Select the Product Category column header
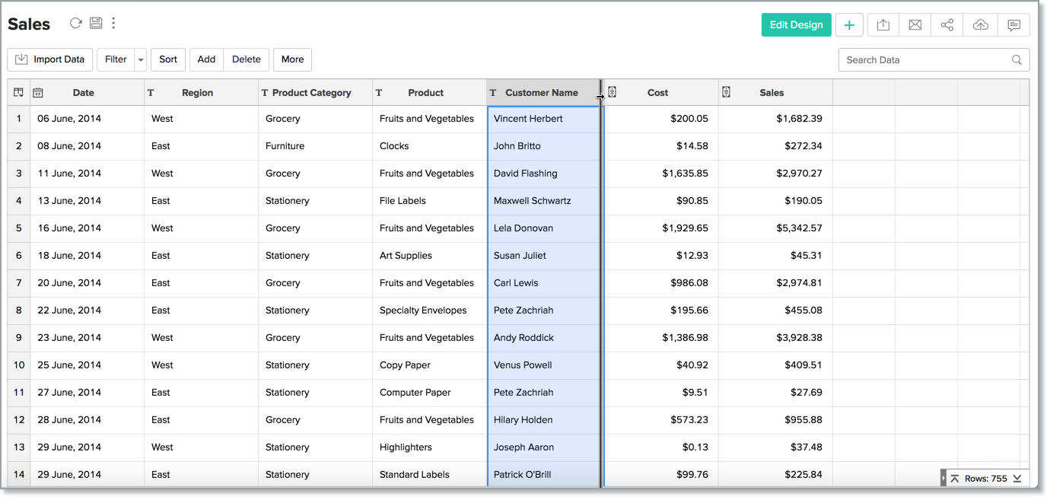 (x=311, y=93)
